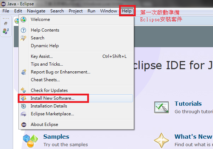Click the Welcome tab icon behind the menu
The width and height of the screenshot is (213, 149).
coord(16,21)
